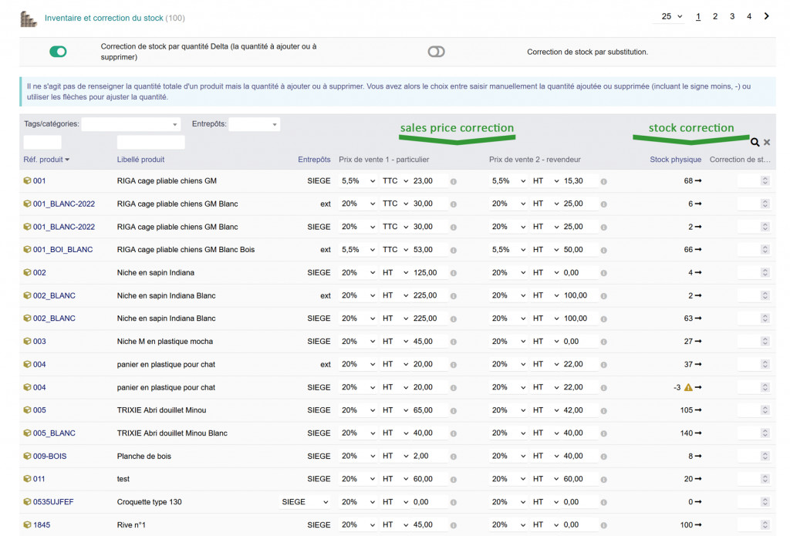Click the search magnifier icon in filter row
The width and height of the screenshot is (790, 536).
pos(755,143)
